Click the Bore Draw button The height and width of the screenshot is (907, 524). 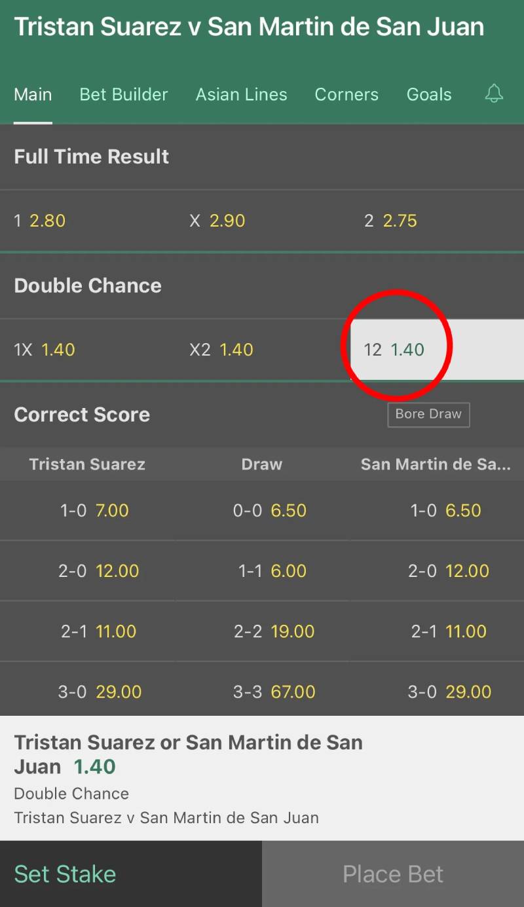tap(428, 415)
